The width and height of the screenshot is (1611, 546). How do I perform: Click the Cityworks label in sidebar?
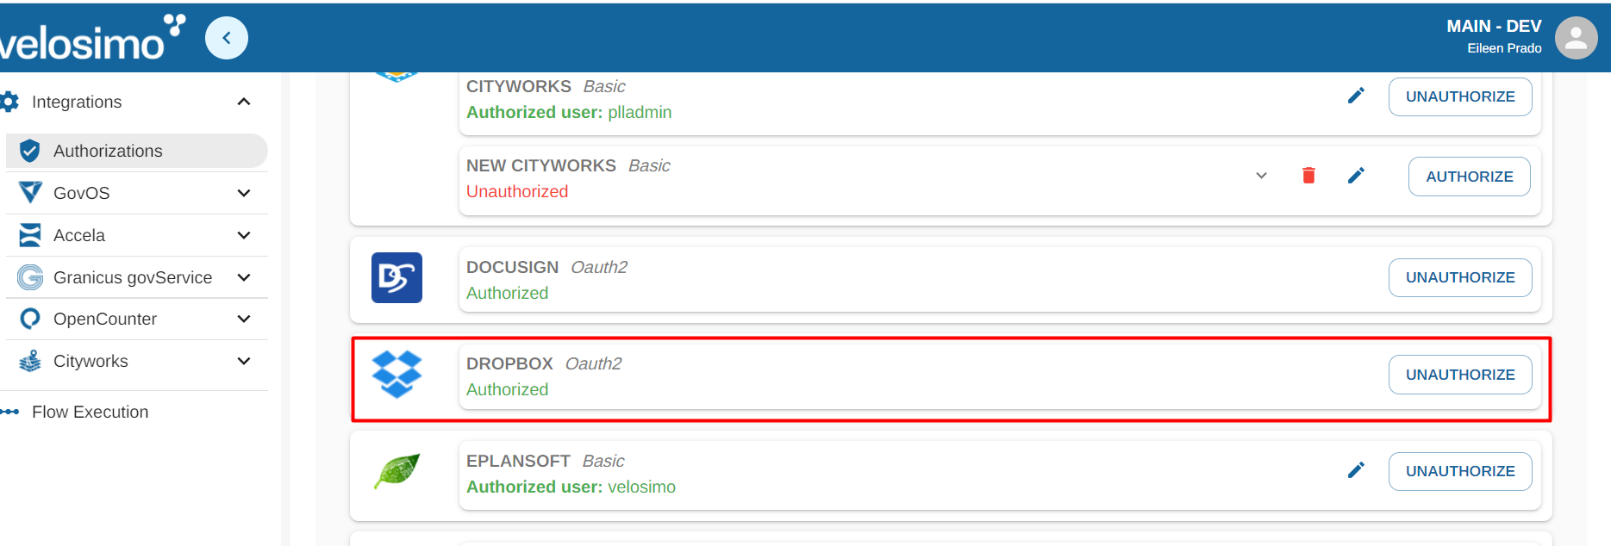coord(91,361)
